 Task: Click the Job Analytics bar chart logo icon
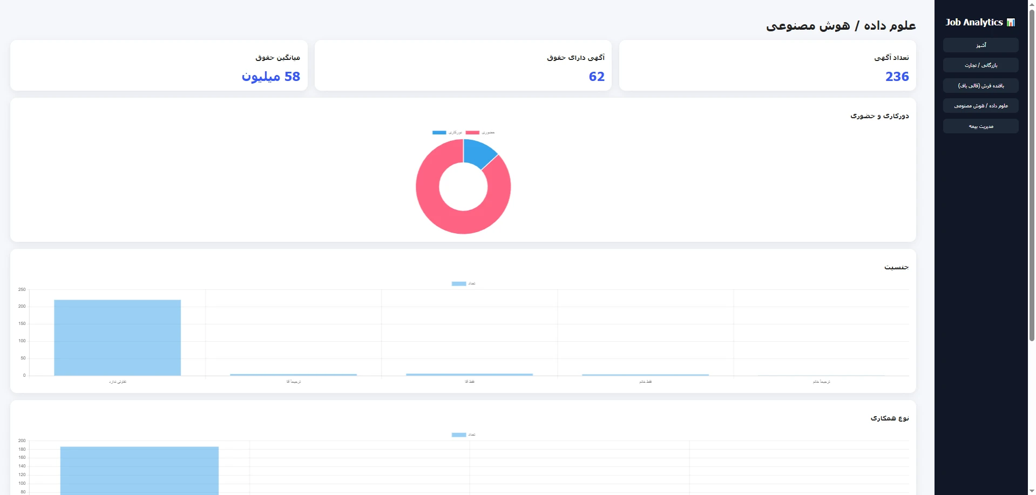[1011, 22]
